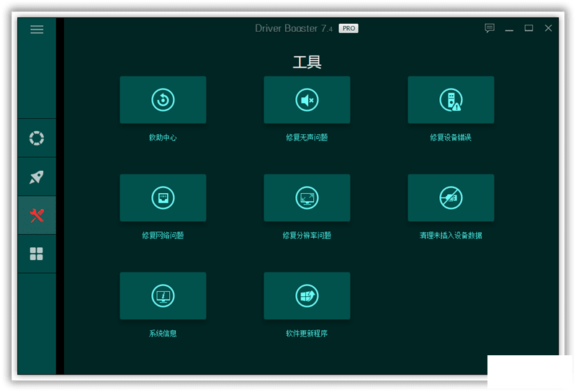Click the 系统信息 label
576x392 pixels.
[163, 334]
